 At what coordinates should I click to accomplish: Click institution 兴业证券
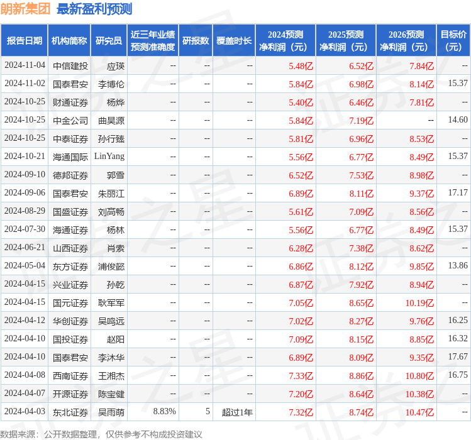pyautogui.click(x=70, y=285)
